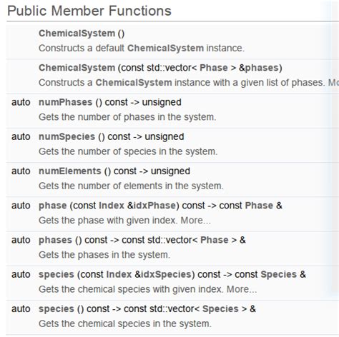Click the Phase return type of phase()

point(259,206)
